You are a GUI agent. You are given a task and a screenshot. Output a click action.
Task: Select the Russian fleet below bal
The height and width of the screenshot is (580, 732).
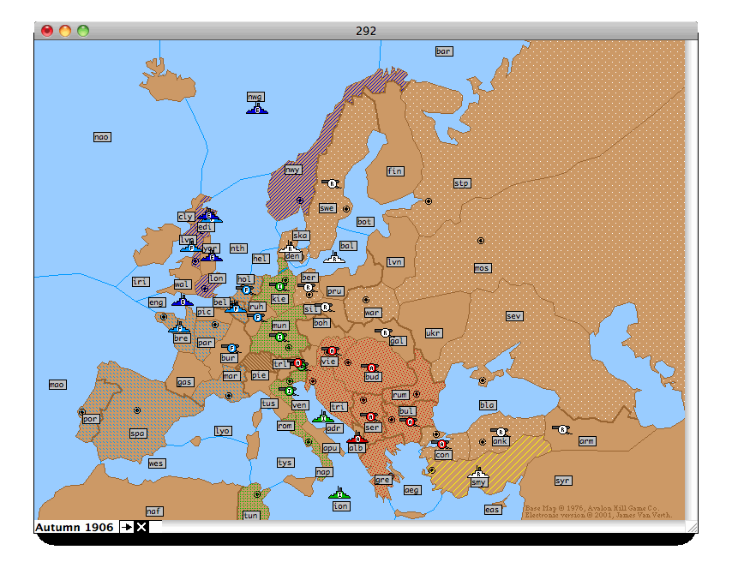click(x=334, y=258)
